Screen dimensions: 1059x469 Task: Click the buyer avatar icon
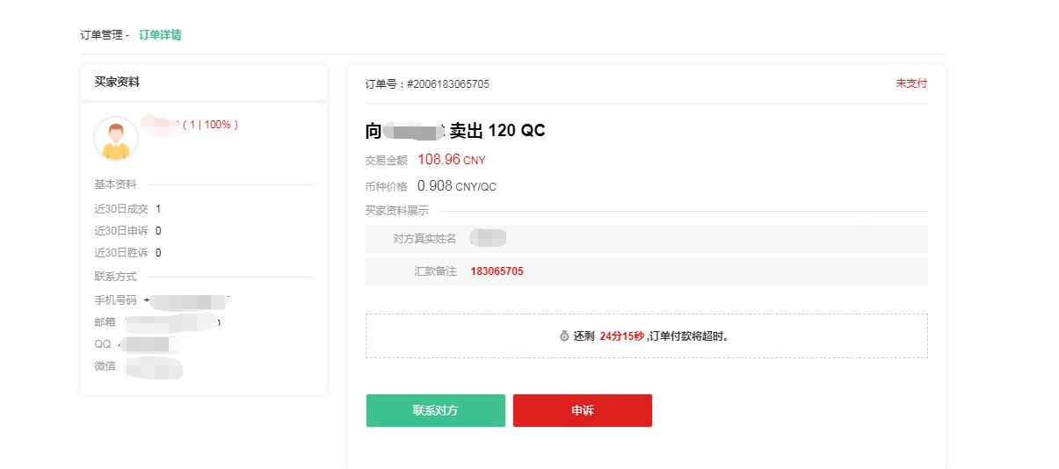116,139
